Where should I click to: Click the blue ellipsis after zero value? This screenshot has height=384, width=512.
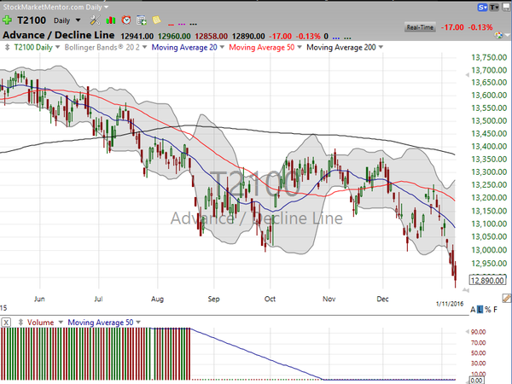click(x=335, y=38)
